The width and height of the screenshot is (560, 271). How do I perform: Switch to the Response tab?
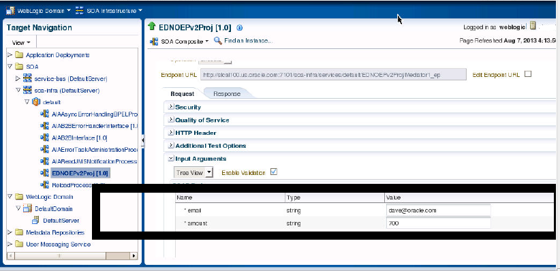227,94
